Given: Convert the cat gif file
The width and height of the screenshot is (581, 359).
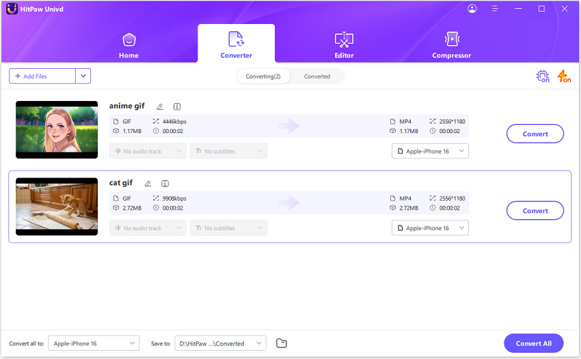Looking at the screenshot, I should pyautogui.click(x=535, y=211).
